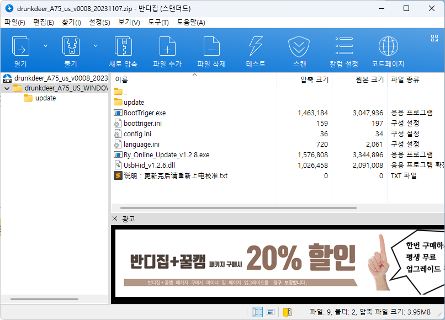Click the 테스트 (Test) lightning icon
Screen dimensions: 445x320
tap(256, 46)
